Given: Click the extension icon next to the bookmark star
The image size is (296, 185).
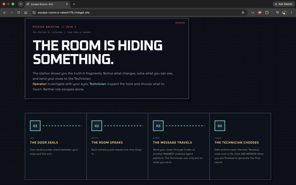Looking at the screenshot, I should click(253, 12).
